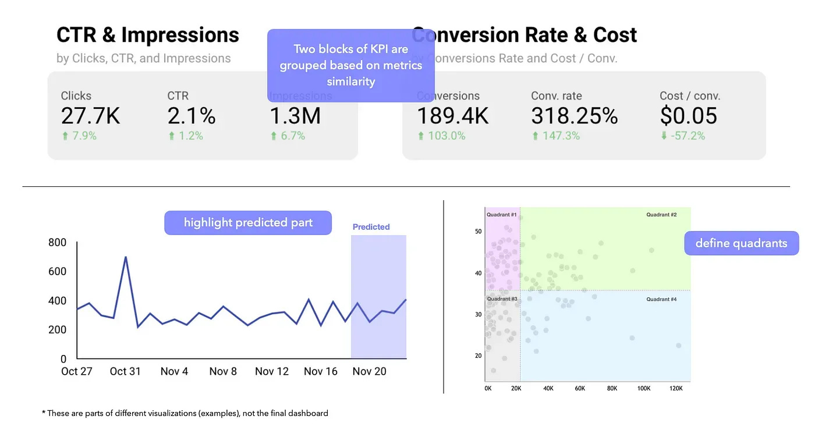Click the footnote about example visualizations
The height and width of the screenshot is (437, 815).
(x=185, y=413)
